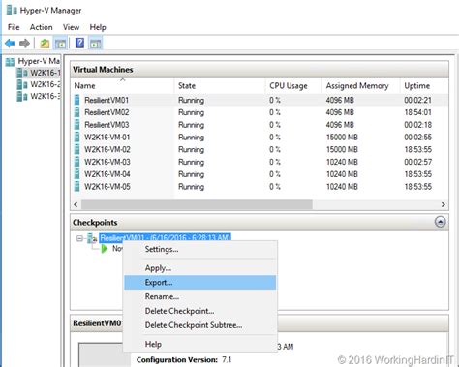The width and height of the screenshot is (459, 367).
Task: Select the W2K16-VM-01 row name
Action: point(107,138)
